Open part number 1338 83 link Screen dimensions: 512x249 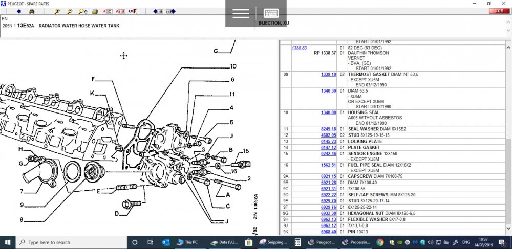coord(299,48)
